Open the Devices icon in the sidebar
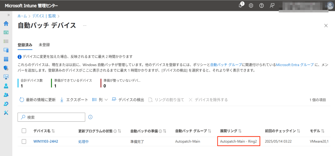Viewport: 335px width, 156px height. coord(6,50)
